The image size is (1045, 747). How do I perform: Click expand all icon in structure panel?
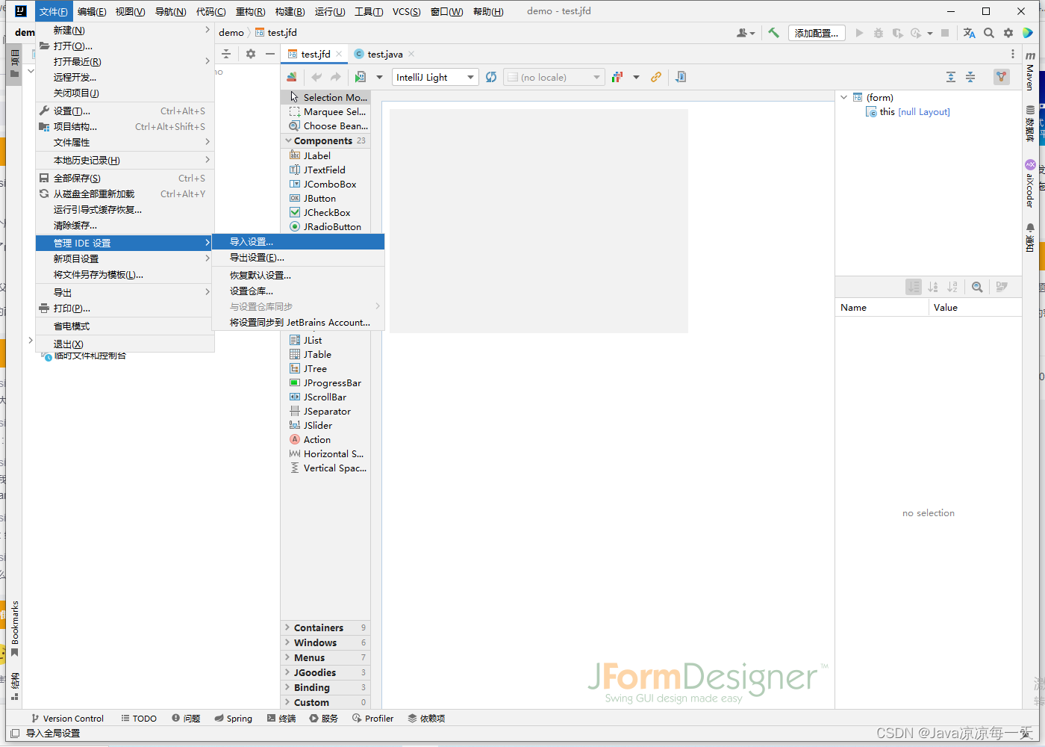click(951, 77)
